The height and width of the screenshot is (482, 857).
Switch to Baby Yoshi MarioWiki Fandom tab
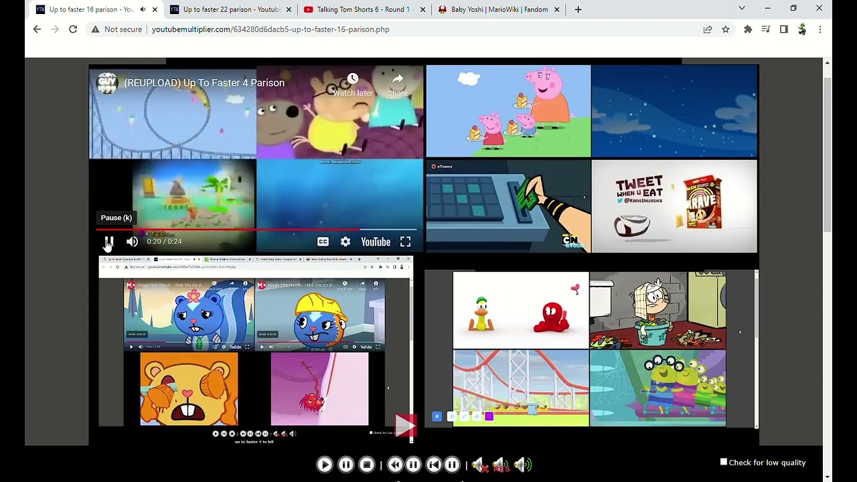click(x=499, y=9)
